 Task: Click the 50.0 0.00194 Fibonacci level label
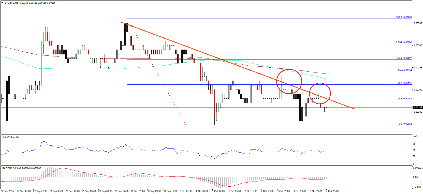click(405, 70)
